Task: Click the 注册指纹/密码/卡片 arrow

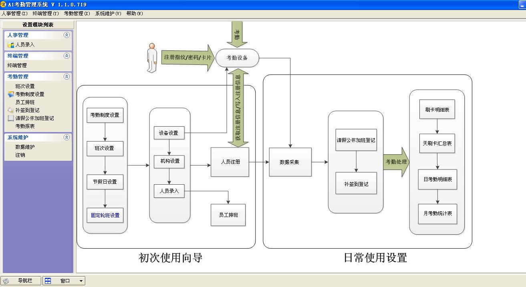Action: pos(187,58)
